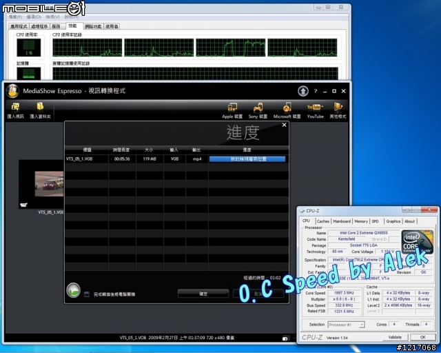
Task: Click the Kentsfield code name field
Action: [x=346, y=239]
